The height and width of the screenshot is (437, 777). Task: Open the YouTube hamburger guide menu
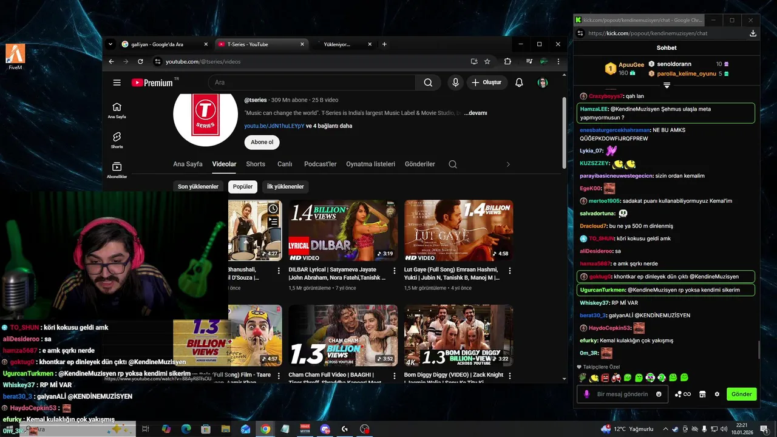[117, 83]
